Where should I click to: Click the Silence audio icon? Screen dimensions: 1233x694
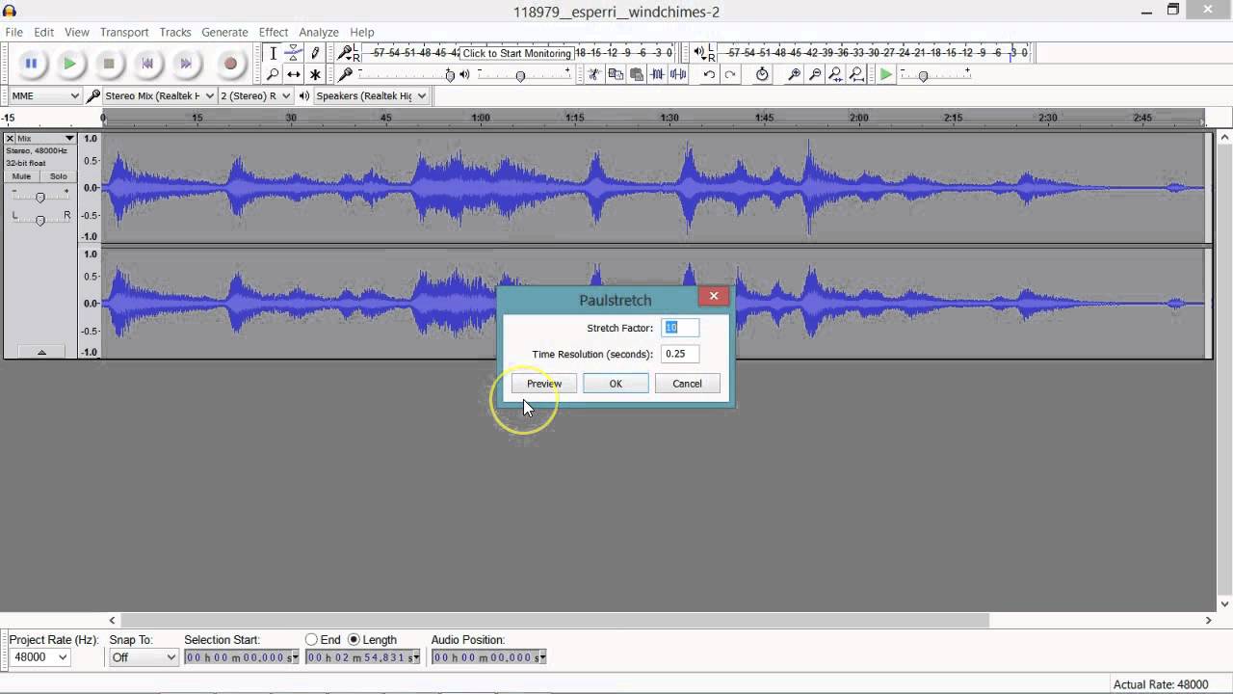pos(679,74)
